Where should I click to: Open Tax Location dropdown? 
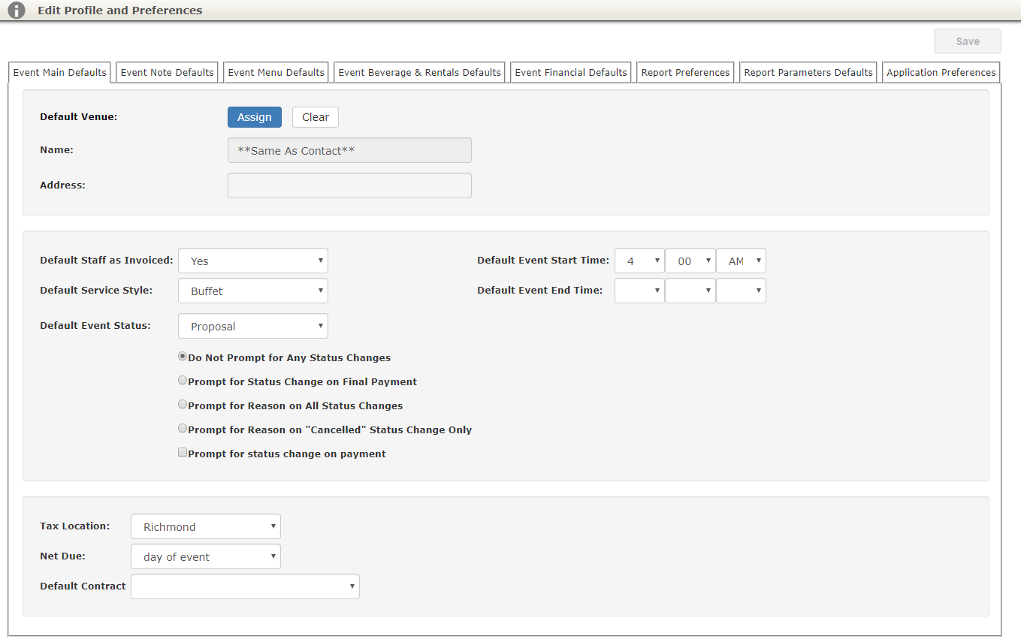coord(206,526)
